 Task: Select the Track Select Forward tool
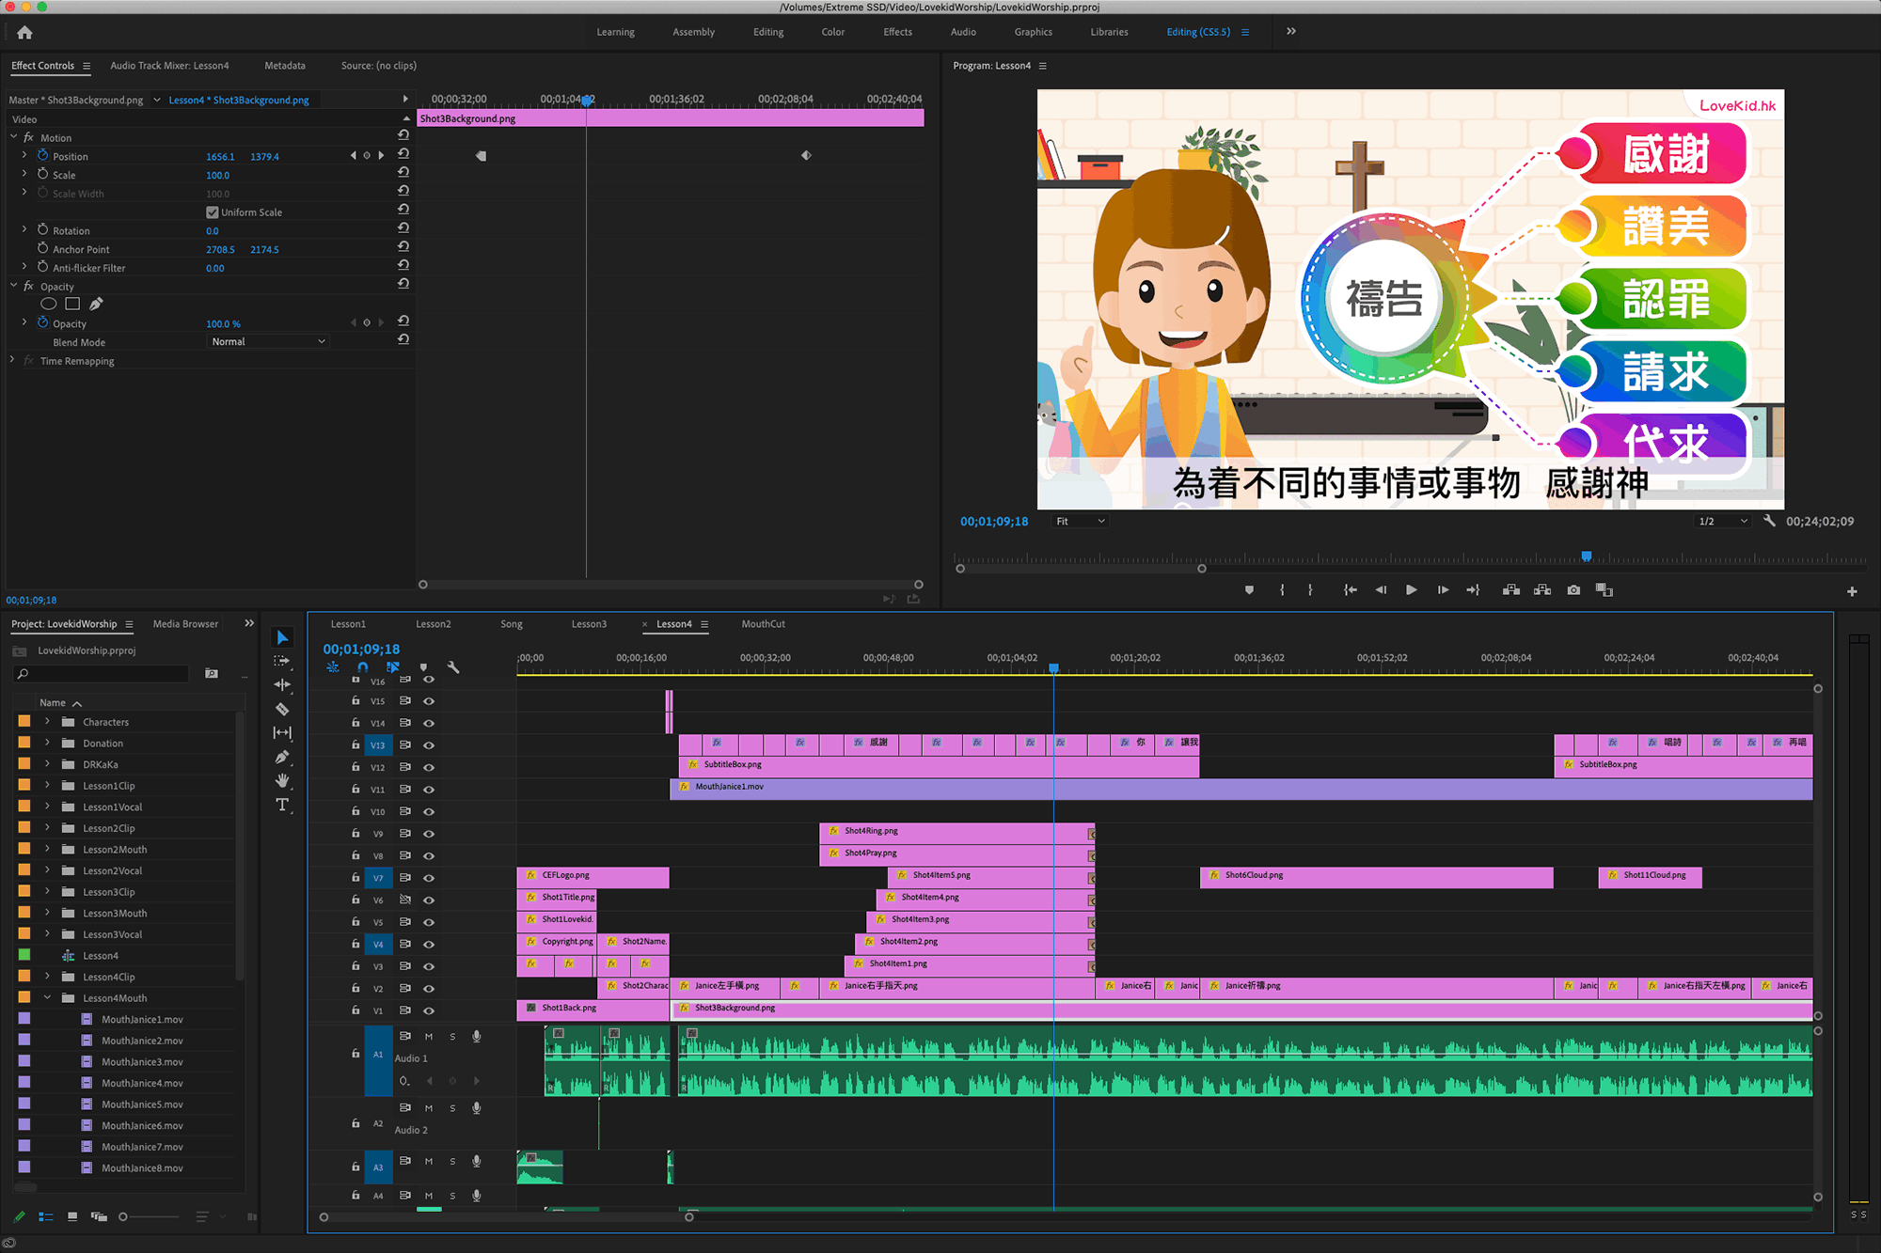click(x=282, y=661)
